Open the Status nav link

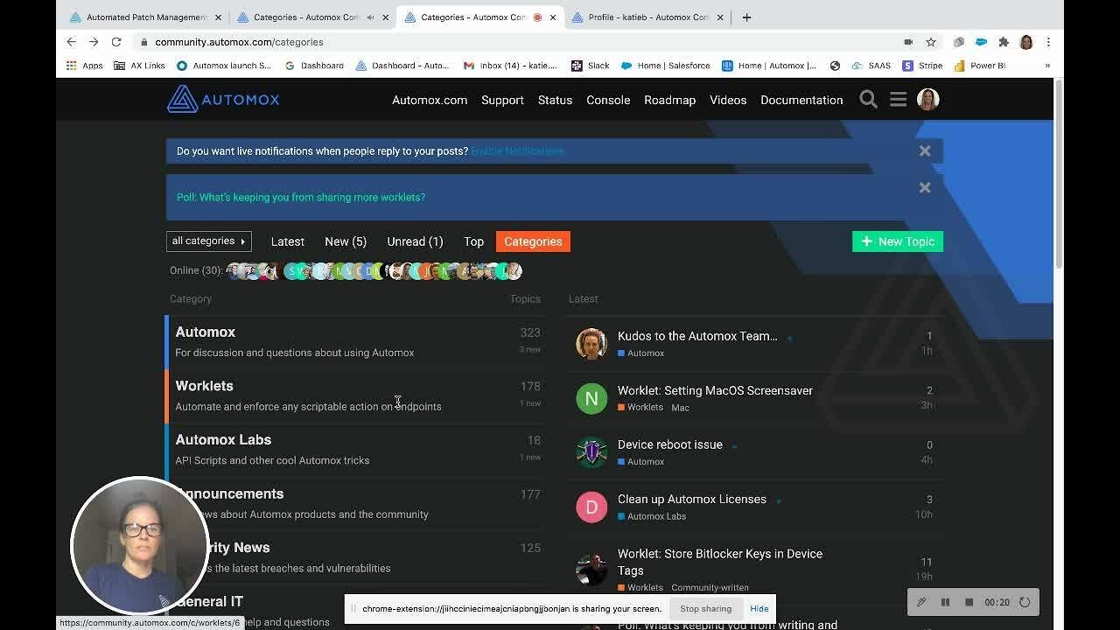[555, 100]
